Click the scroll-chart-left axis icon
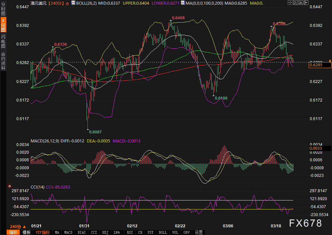The width and height of the screenshot is (332, 235). [x=295, y=3]
